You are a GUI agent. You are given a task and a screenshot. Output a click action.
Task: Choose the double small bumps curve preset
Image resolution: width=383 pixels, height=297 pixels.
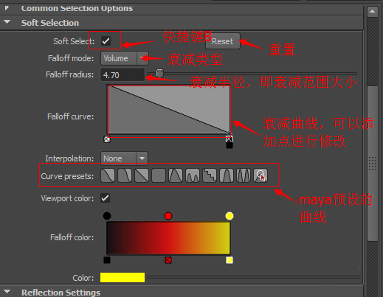(193, 175)
